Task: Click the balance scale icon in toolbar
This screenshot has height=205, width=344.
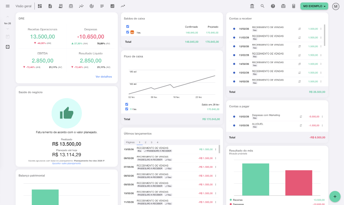Action: coord(71,6)
